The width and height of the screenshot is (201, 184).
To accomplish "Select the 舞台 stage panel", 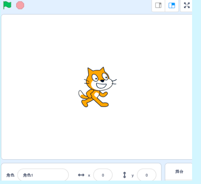I will 179,172.
